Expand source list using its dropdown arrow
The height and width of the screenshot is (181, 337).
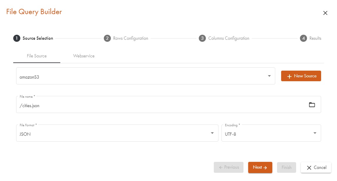(269, 76)
